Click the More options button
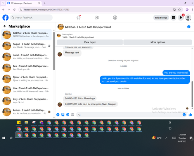Viewport: 194px width, 156px height. [158, 42]
